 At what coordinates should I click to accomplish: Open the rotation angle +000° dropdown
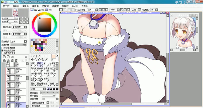118,10
